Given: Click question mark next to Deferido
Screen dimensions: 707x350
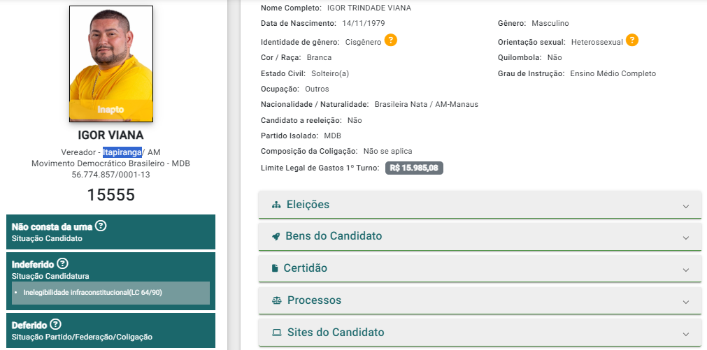Looking at the screenshot, I should 55,324.
